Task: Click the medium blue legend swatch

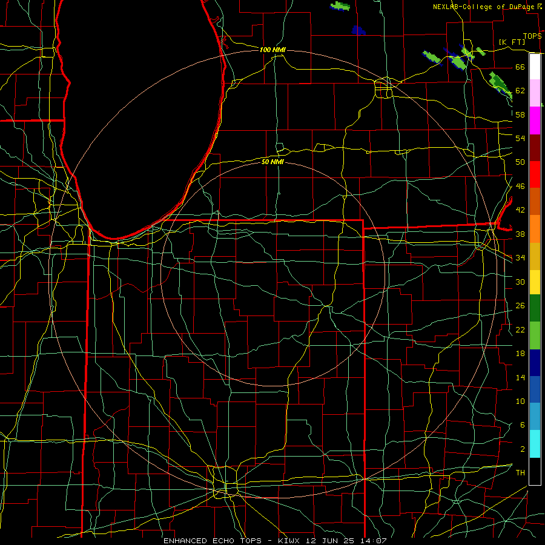Action: pyautogui.click(x=535, y=389)
